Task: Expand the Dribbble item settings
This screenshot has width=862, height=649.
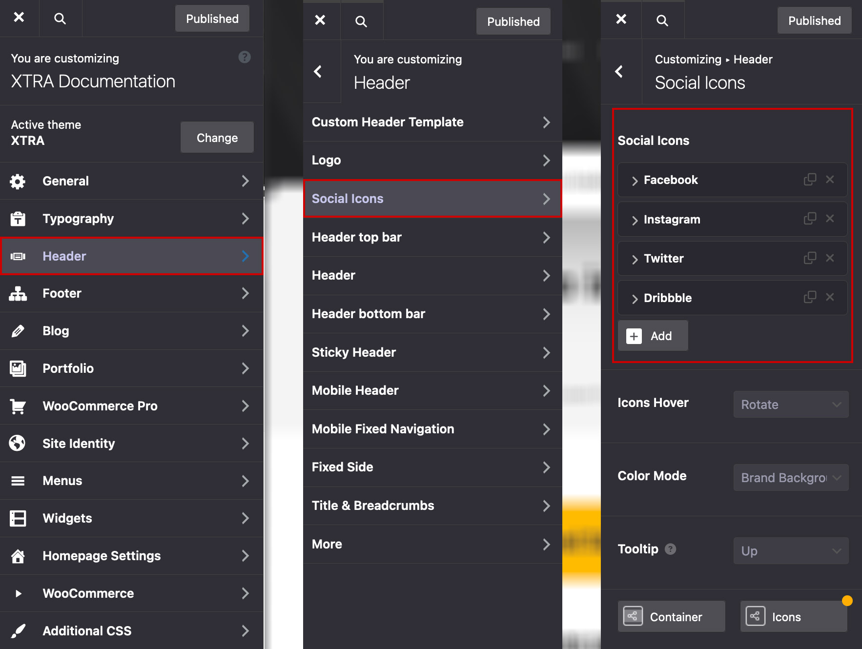Action: [x=635, y=298]
